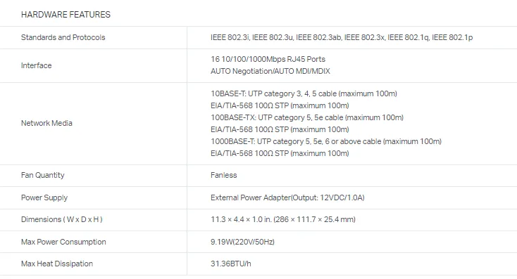
Task: Click the 100BASE-TX UTP category line
Action: (x=307, y=117)
